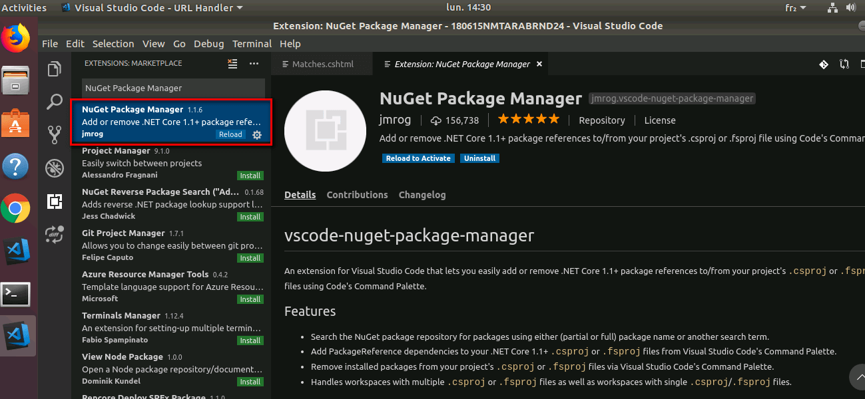
Task: Install the View Node Package extension
Action: coord(250,382)
